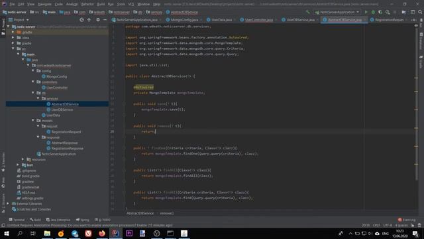Start debugging with the bug icon
The image size is (424, 239).
click(x=373, y=12)
